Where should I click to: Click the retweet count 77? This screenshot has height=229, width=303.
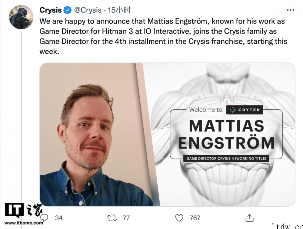[126, 218]
